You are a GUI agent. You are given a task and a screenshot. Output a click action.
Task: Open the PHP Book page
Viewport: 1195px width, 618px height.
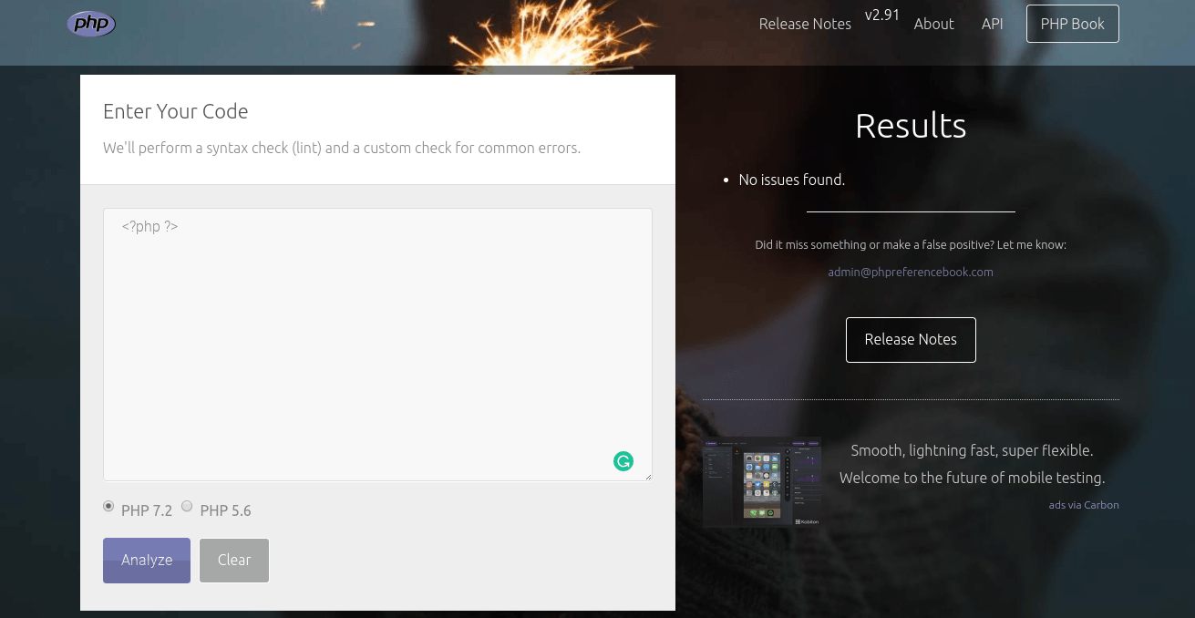(1072, 24)
